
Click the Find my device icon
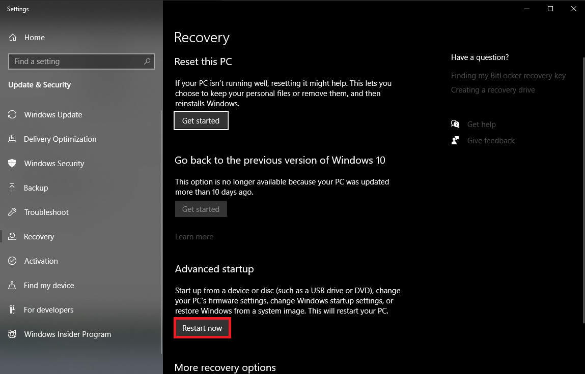[x=13, y=286]
